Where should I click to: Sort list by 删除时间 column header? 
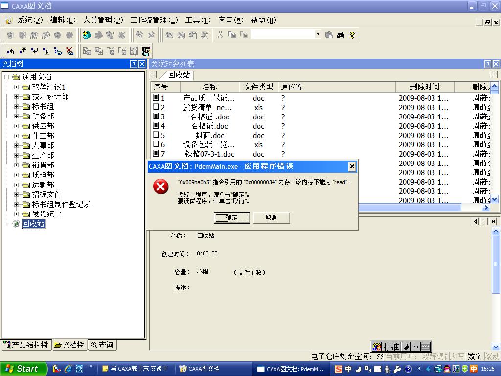425,87
